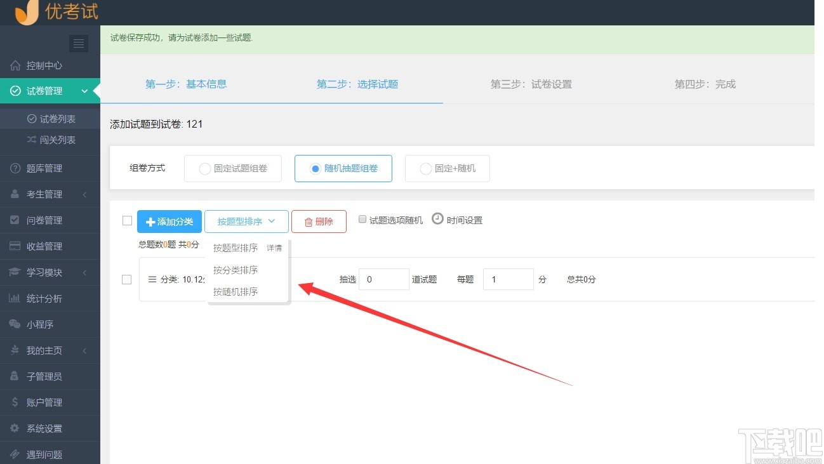Tick the checkbox of the 分类 row
The width and height of the screenshot is (824, 464).
(x=126, y=279)
